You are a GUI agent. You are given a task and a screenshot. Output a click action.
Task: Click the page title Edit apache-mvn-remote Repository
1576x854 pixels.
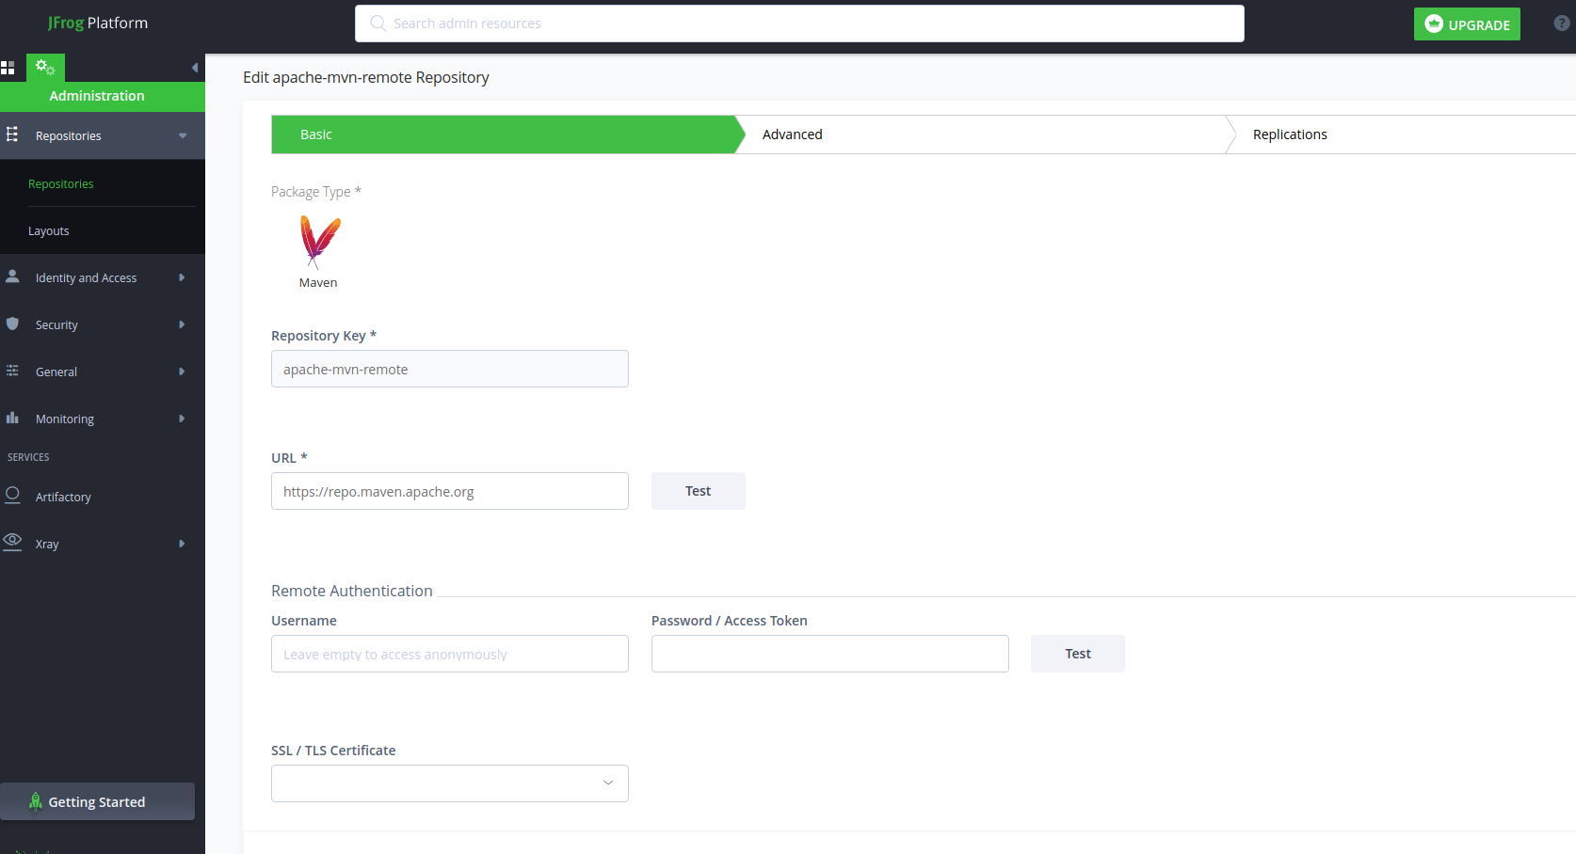(x=366, y=77)
